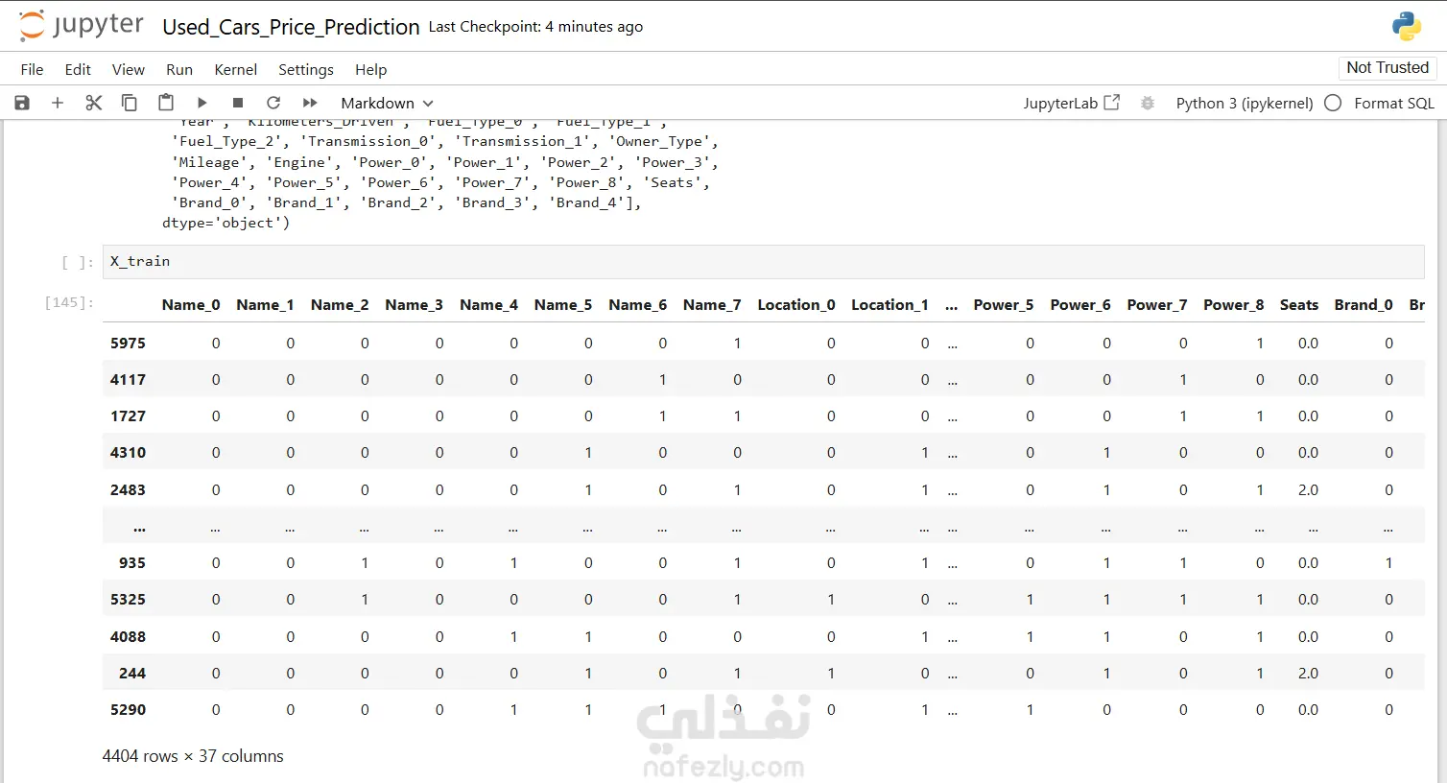
Task: Click the kernel status circle indicator
Action: [x=1333, y=103]
